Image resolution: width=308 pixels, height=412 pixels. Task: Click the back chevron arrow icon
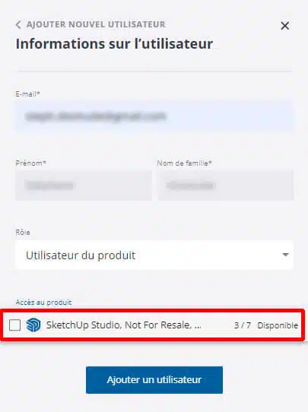[18, 25]
